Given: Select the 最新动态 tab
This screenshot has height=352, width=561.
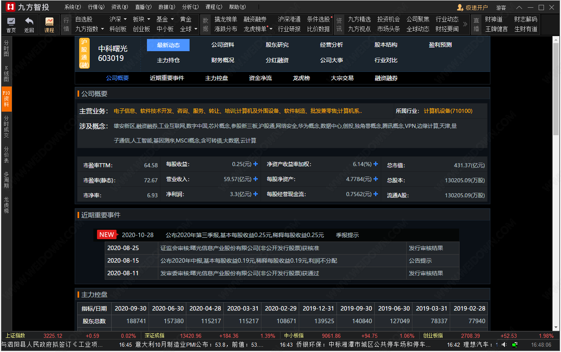Looking at the screenshot, I should pyautogui.click(x=168, y=45).
